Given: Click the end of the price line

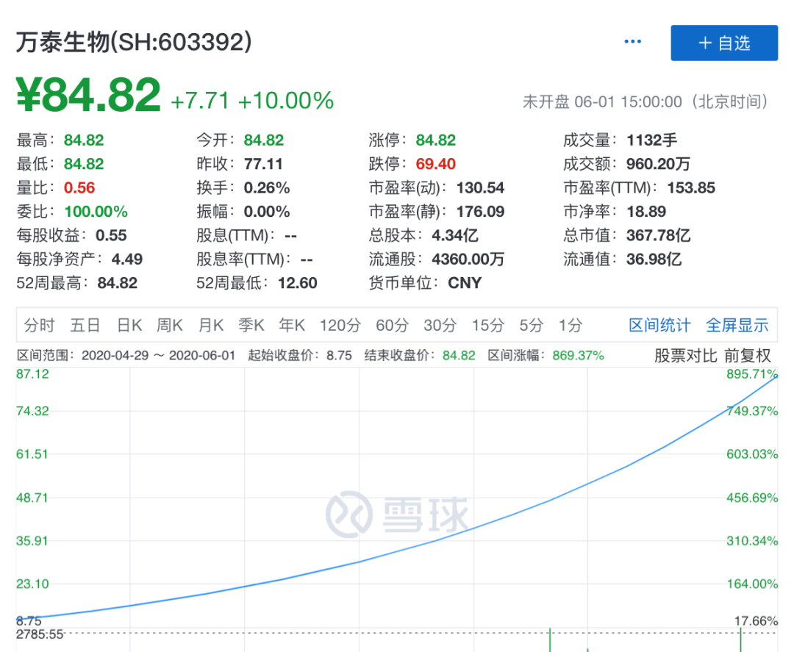Looking at the screenshot, I should click(776, 376).
